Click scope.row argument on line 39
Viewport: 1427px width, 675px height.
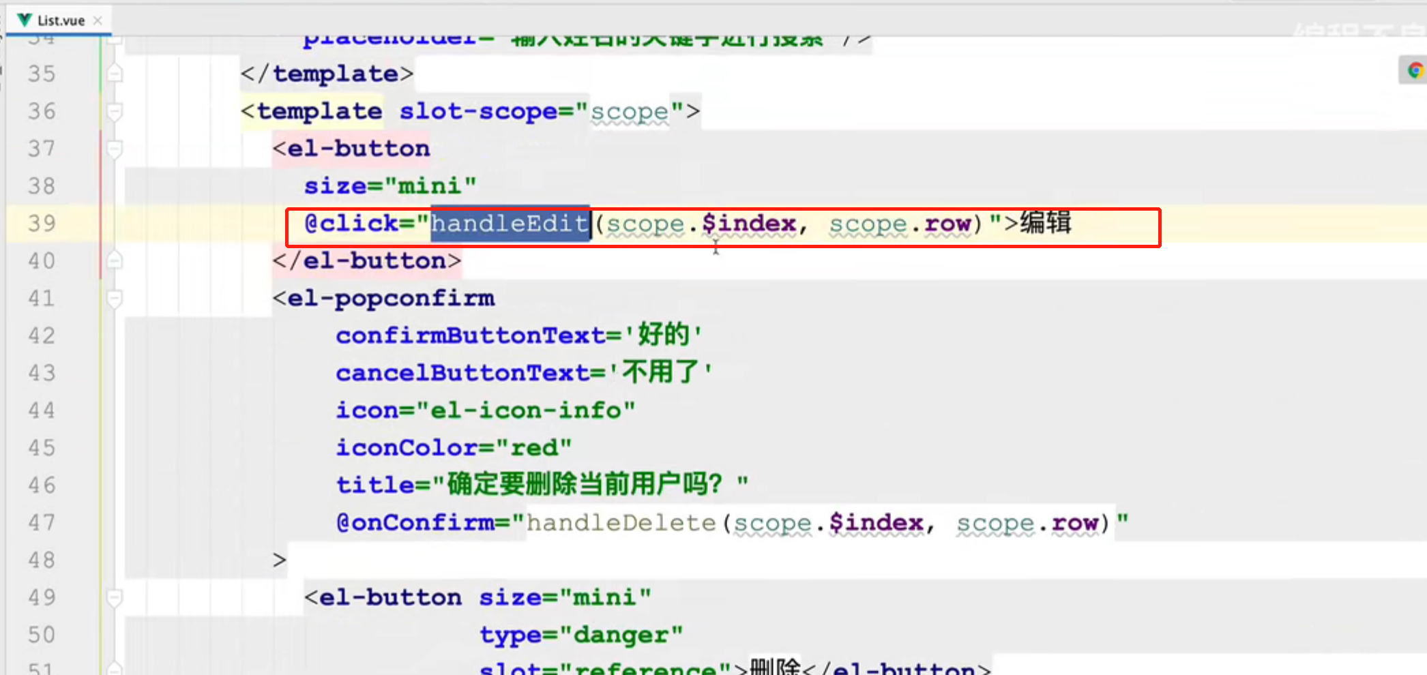pyautogui.click(x=900, y=223)
